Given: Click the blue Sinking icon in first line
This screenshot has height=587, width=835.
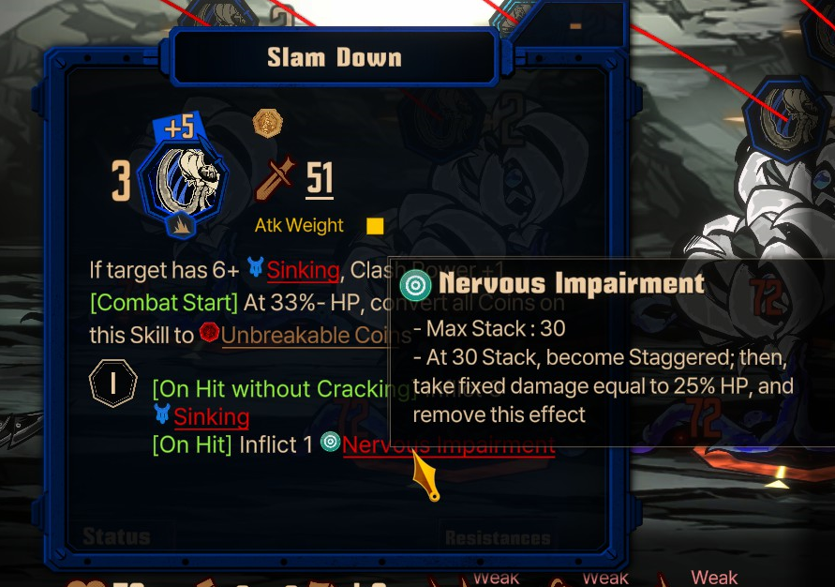Looking at the screenshot, I should 256,267.
